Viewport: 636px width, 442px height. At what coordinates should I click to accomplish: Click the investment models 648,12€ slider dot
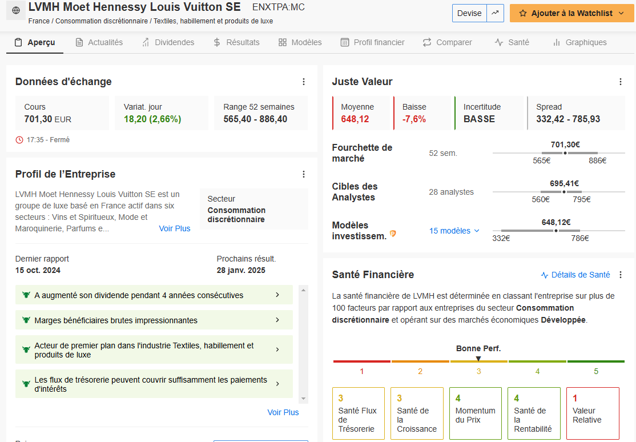click(556, 231)
